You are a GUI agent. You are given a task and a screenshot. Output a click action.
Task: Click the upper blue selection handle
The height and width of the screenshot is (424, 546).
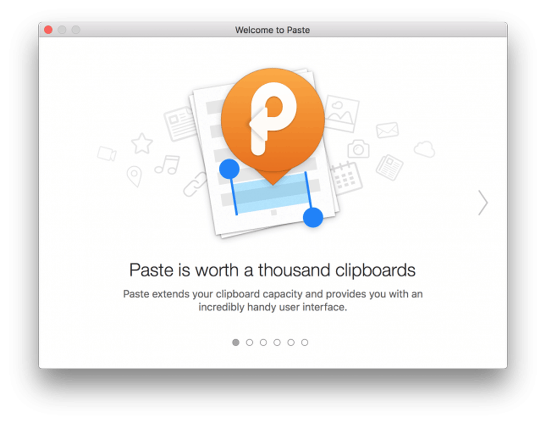[230, 169]
